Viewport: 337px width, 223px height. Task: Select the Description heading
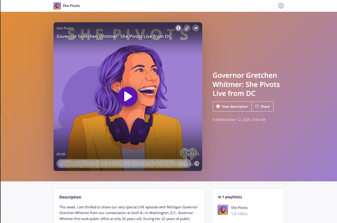coord(70,197)
